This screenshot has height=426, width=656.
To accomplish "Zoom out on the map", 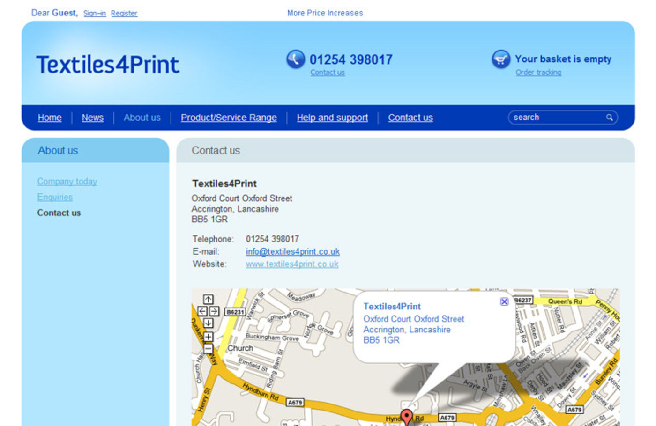I will 208,349.
